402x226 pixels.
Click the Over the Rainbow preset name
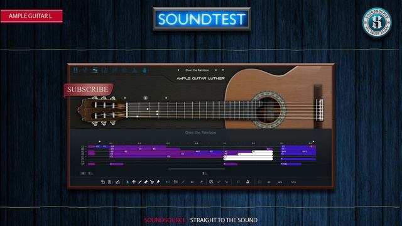coord(197,70)
